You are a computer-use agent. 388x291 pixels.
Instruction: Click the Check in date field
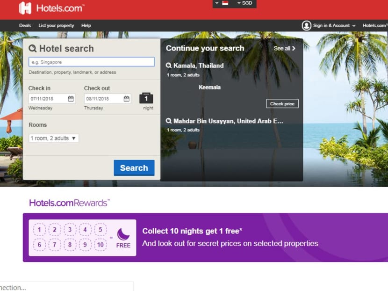(52, 99)
